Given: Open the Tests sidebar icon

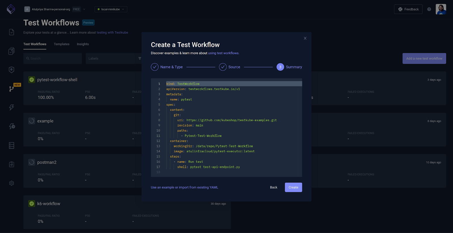Looking at the screenshot, I should tap(12, 32).
